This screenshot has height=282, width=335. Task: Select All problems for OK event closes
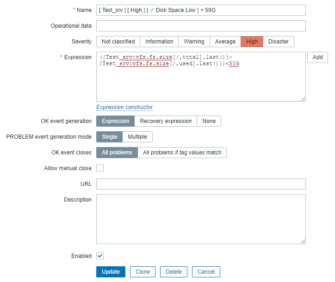click(x=117, y=153)
